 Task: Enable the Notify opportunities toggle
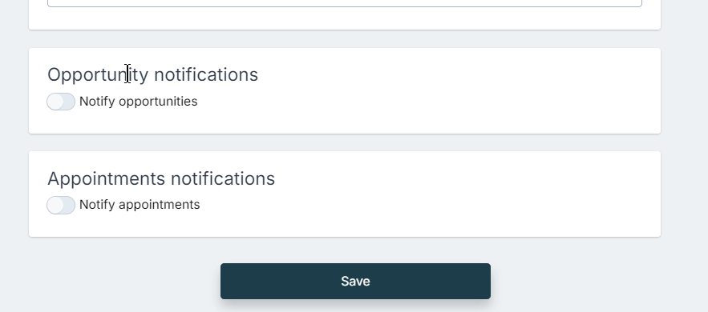(61, 102)
